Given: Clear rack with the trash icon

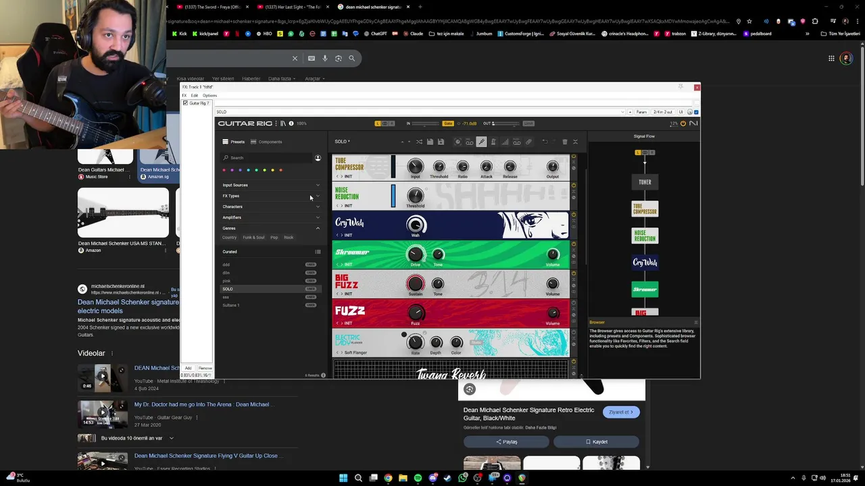Looking at the screenshot, I should point(565,142).
